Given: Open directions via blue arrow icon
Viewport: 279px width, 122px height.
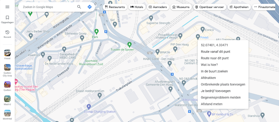Looking at the screenshot, I should point(89,7).
